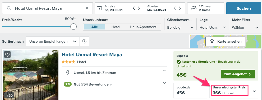Viewport: 262px width, 100px height.
Task: Advance Abreise date to next day
Action: (180, 8)
